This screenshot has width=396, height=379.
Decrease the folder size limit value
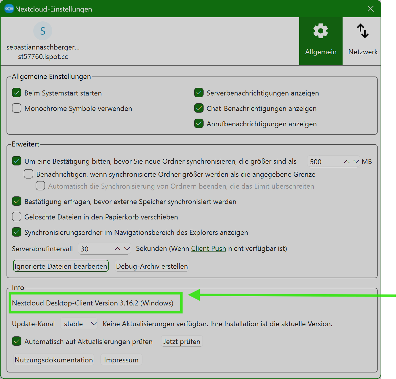coord(356,162)
